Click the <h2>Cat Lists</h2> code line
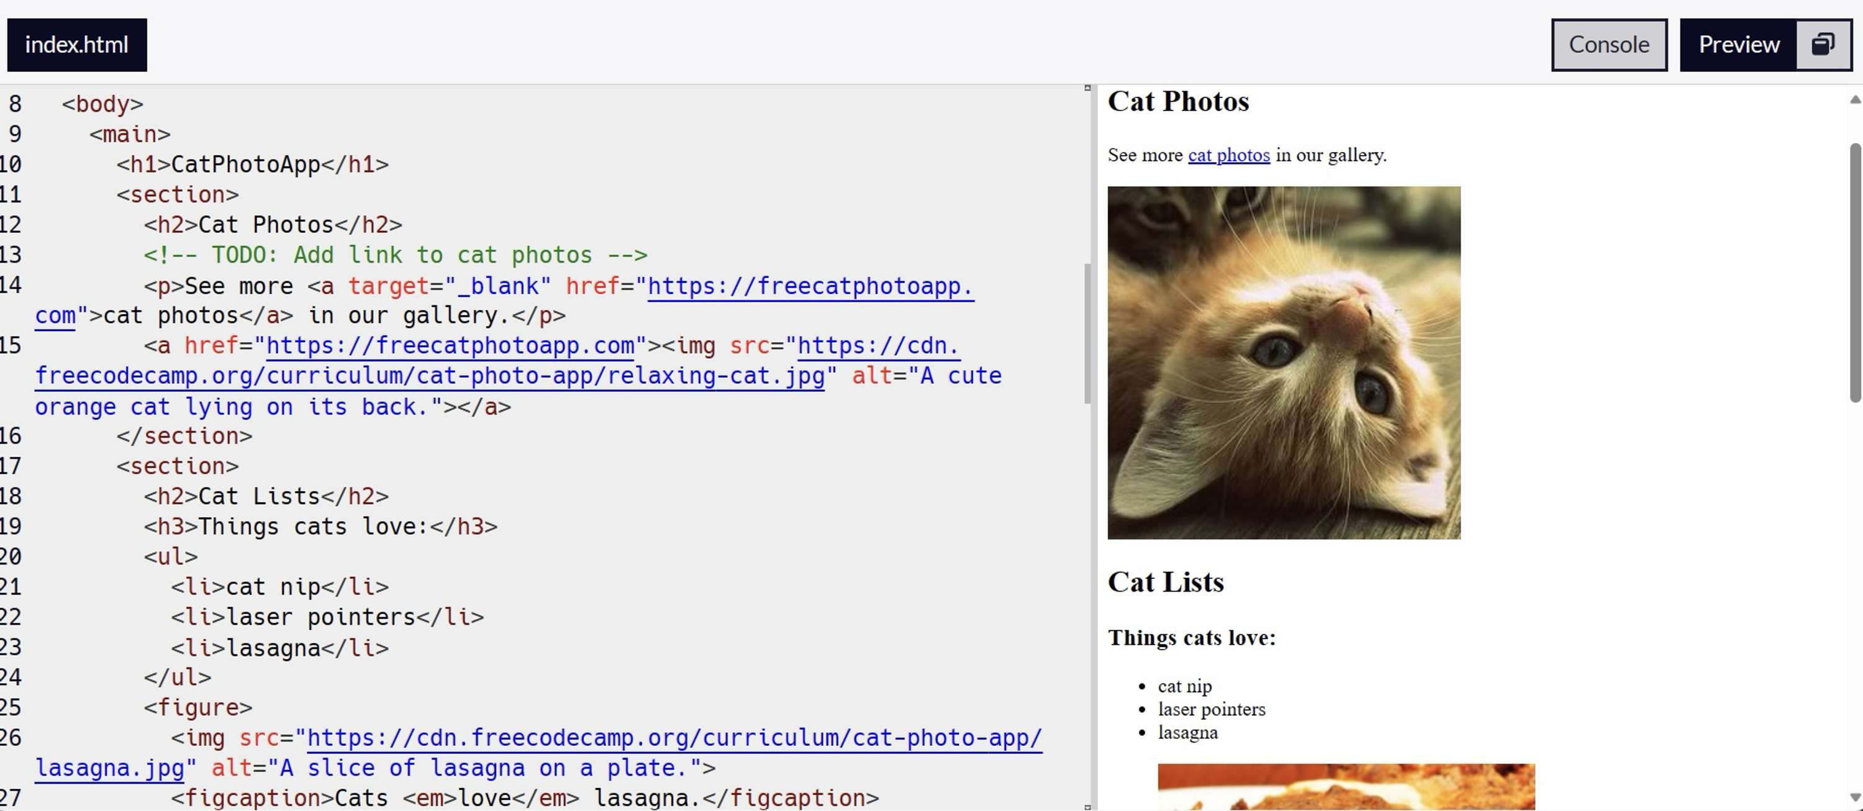This screenshot has width=1863, height=811. pos(265,496)
